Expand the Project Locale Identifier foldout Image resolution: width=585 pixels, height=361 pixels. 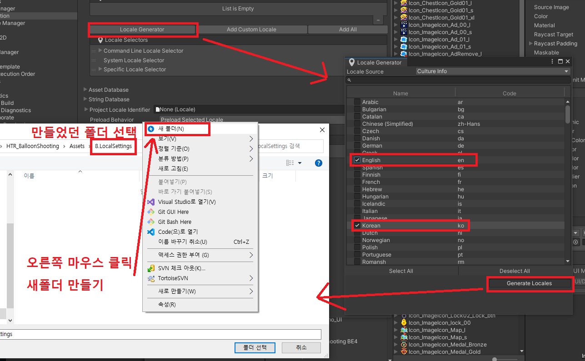pos(85,109)
